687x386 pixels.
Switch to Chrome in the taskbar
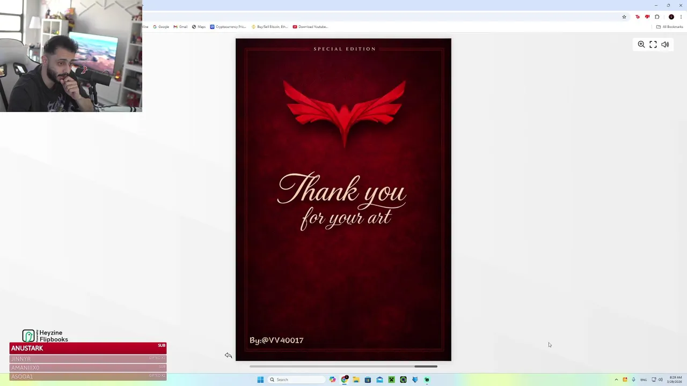tap(344, 380)
